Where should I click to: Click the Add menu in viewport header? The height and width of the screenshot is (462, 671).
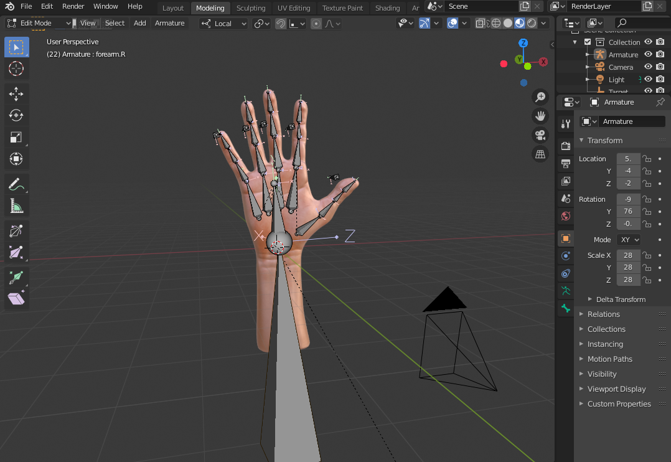click(x=140, y=23)
